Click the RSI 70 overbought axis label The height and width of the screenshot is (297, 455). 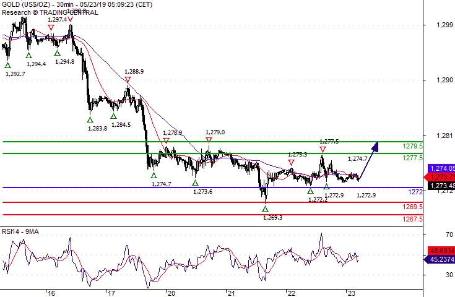point(449,235)
